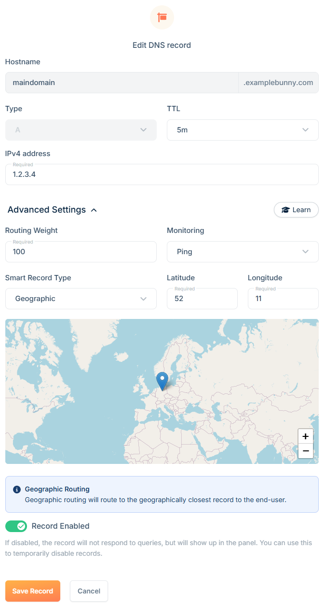Edit the Latitude value 52
Viewport: 325px width, 606px height.
coord(202,299)
